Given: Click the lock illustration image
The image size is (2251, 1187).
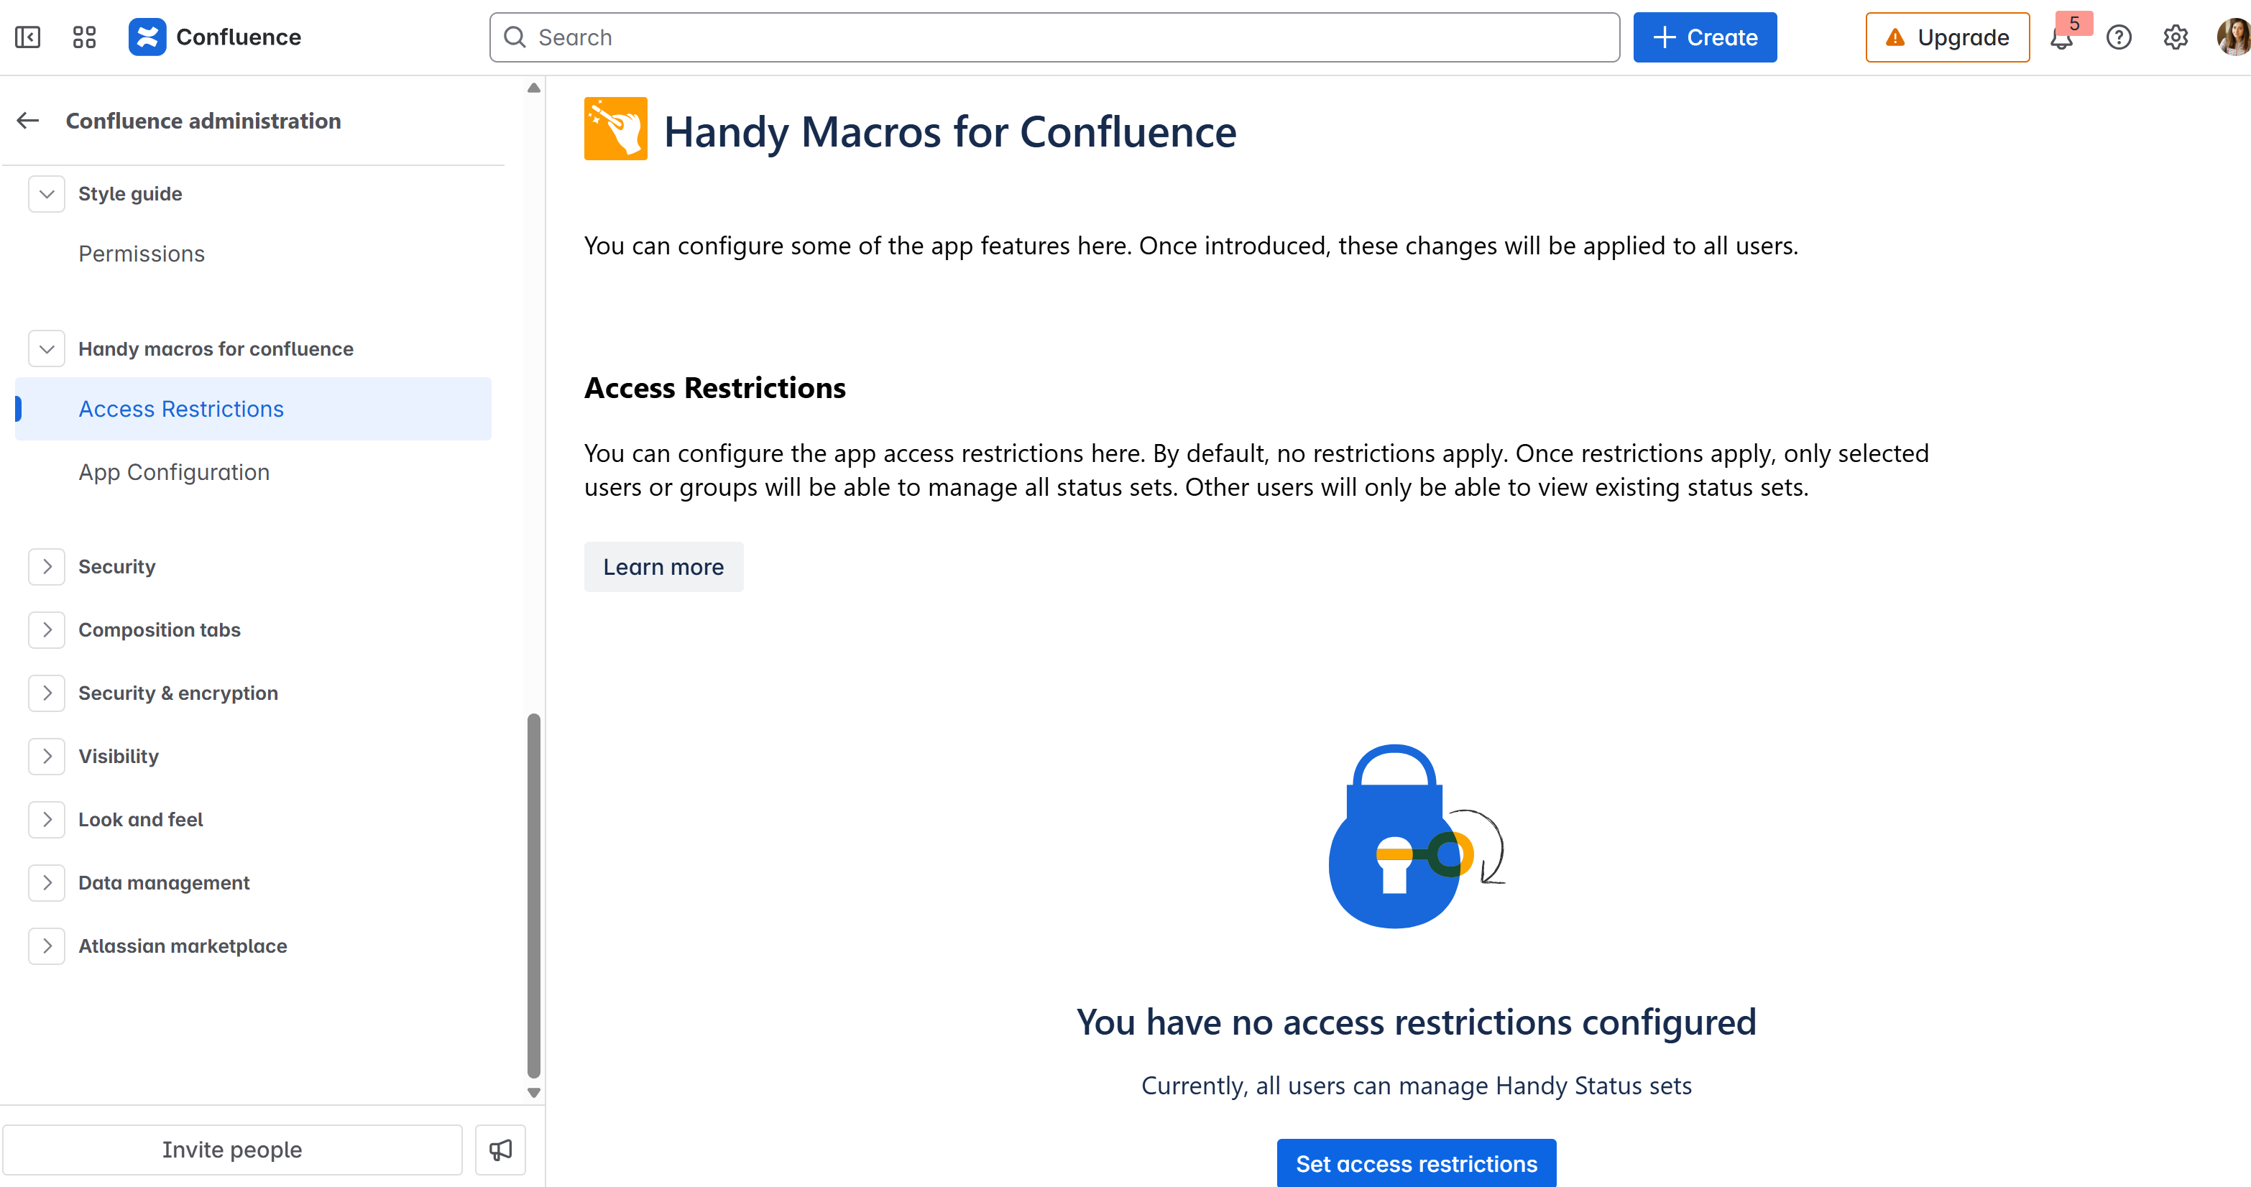Looking at the screenshot, I should (x=1416, y=836).
